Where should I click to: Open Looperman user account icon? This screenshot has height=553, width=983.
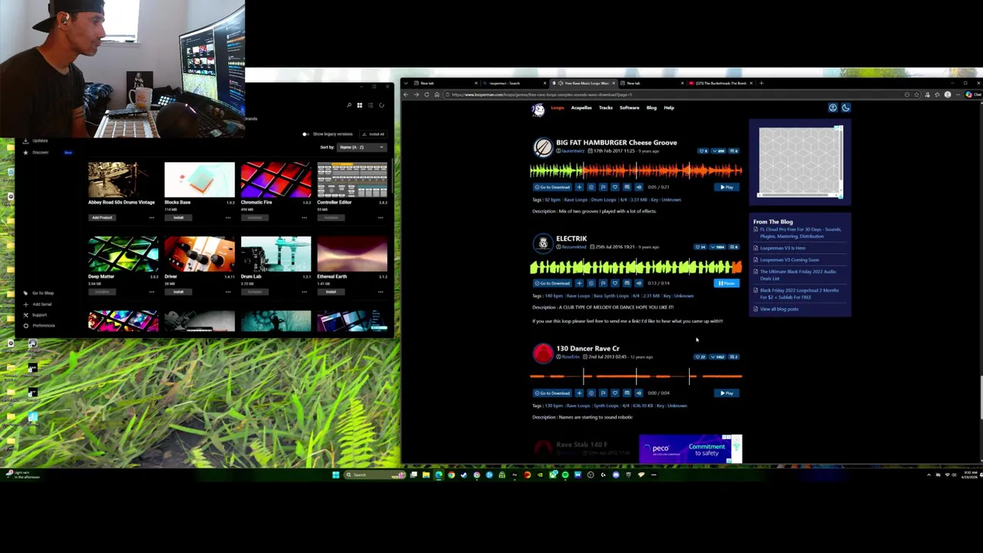832,108
